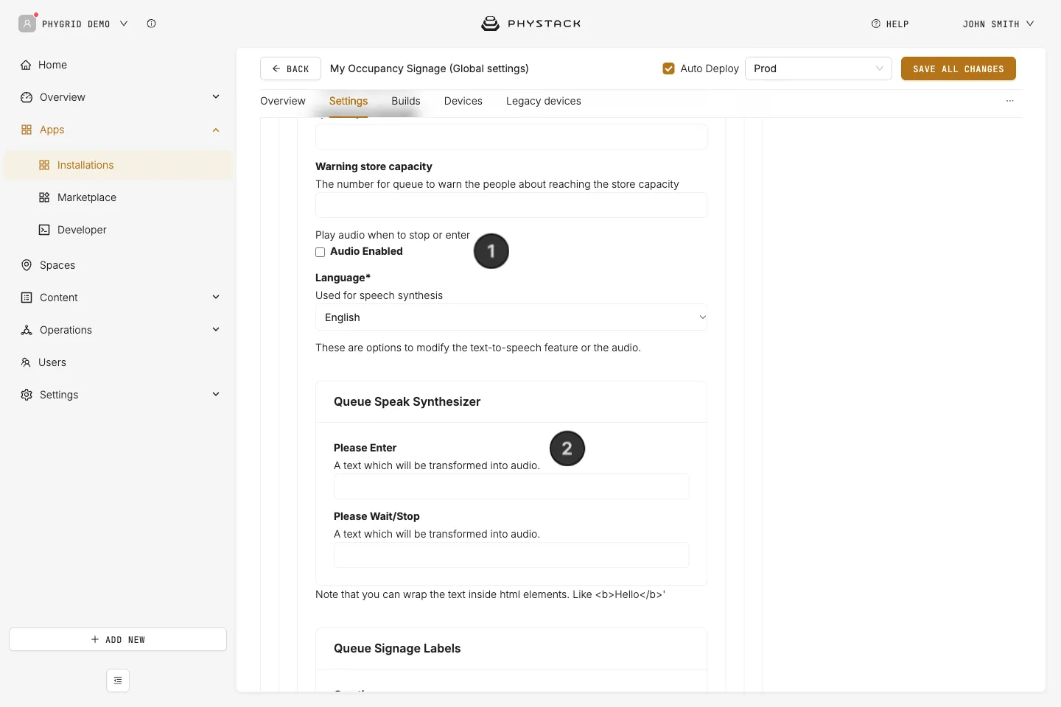
Task: Click the Overview gauge icon in sidebar
Action: 27,97
